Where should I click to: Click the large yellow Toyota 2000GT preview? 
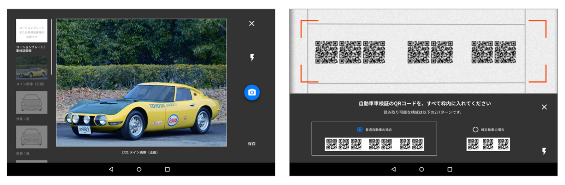pos(141,82)
